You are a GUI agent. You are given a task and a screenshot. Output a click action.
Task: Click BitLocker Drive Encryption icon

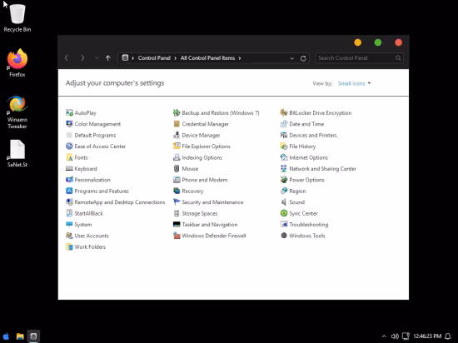pos(284,113)
